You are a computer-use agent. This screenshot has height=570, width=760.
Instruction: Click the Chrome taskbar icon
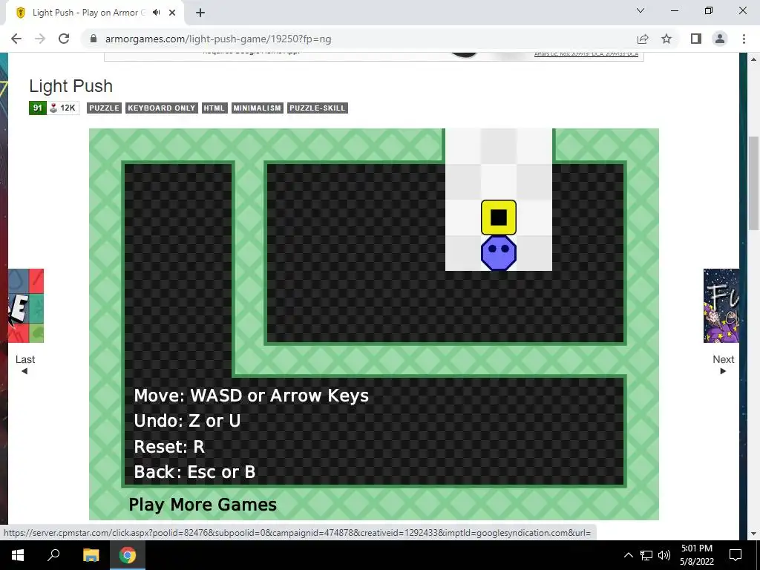coord(128,555)
